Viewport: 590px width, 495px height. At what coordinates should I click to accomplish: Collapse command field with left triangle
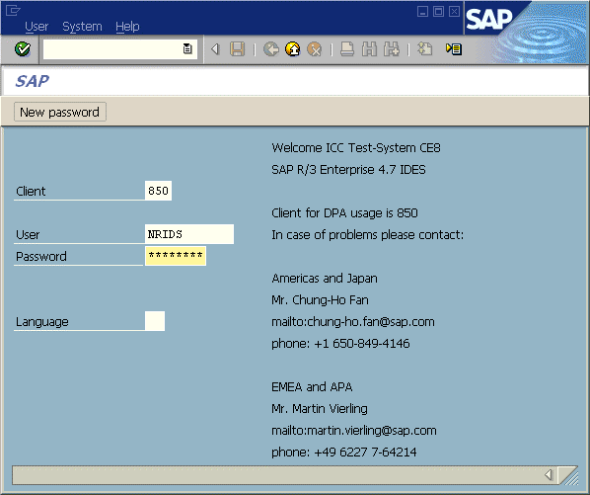point(215,49)
